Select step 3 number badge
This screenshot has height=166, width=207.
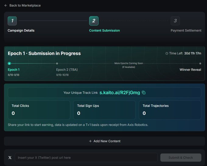pyautogui.click(x=175, y=21)
